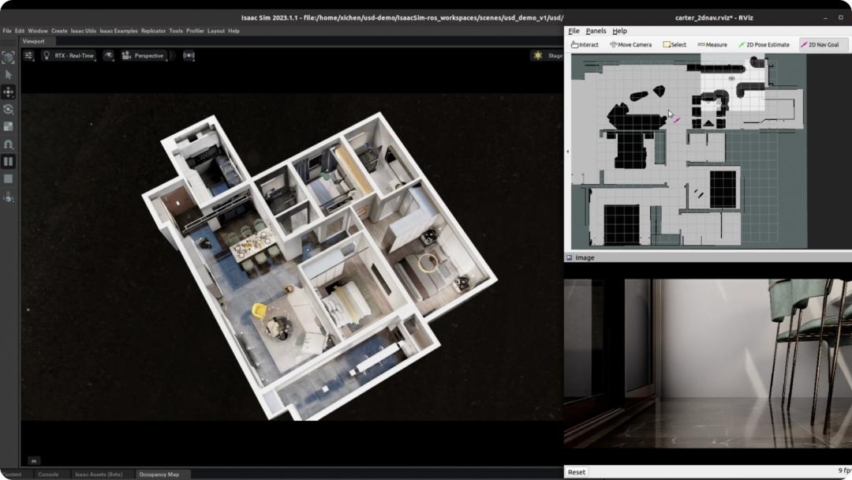
Task: Select the arrow selection tool in Isaac Sim
Action: [x=8, y=74]
